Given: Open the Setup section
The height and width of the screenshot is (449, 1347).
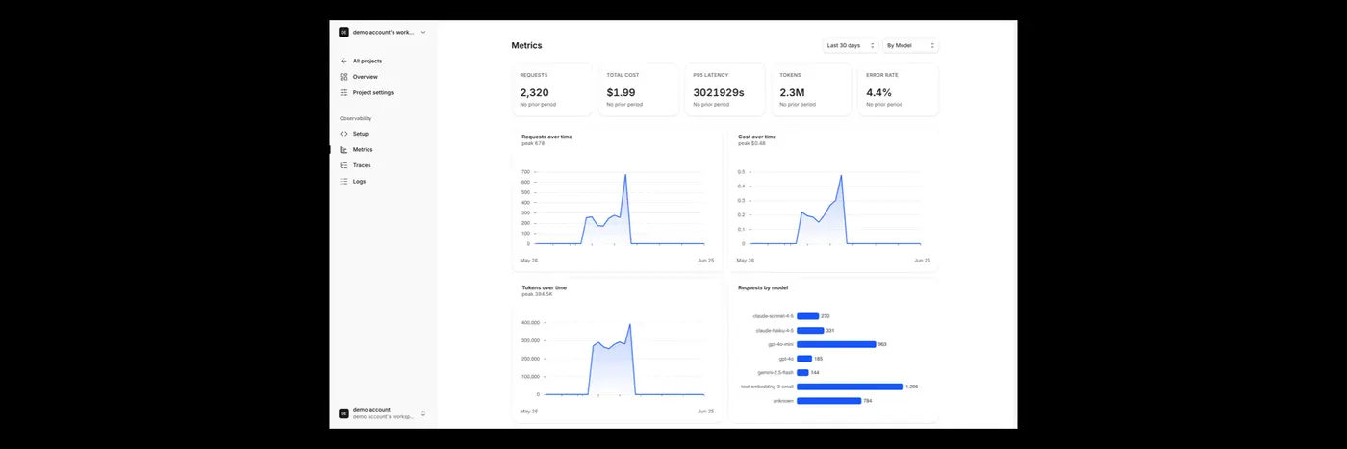Looking at the screenshot, I should pos(361,134).
